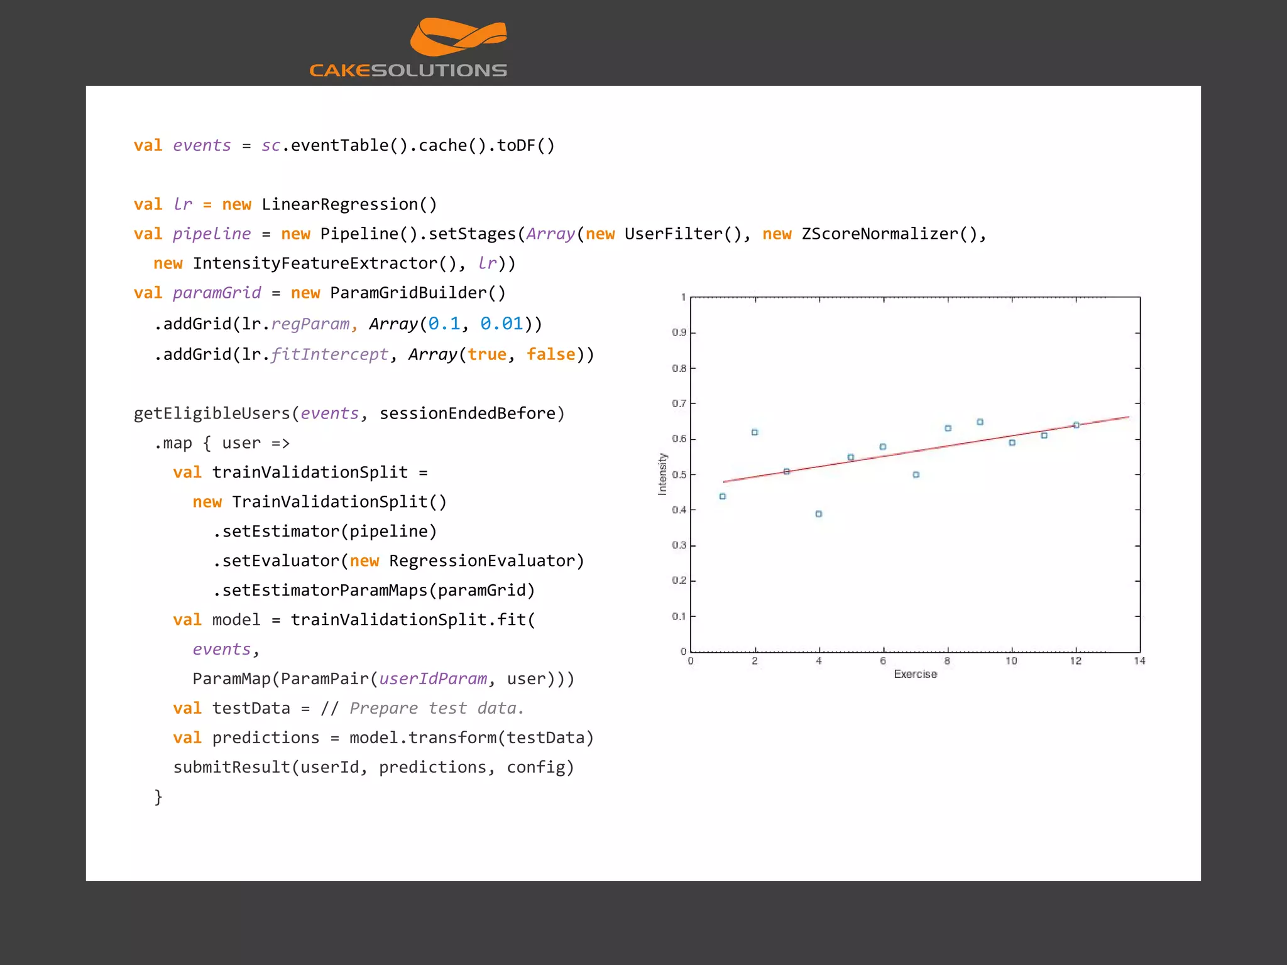Click the ZScoreNormalizer() text in pipeline line

(x=889, y=234)
